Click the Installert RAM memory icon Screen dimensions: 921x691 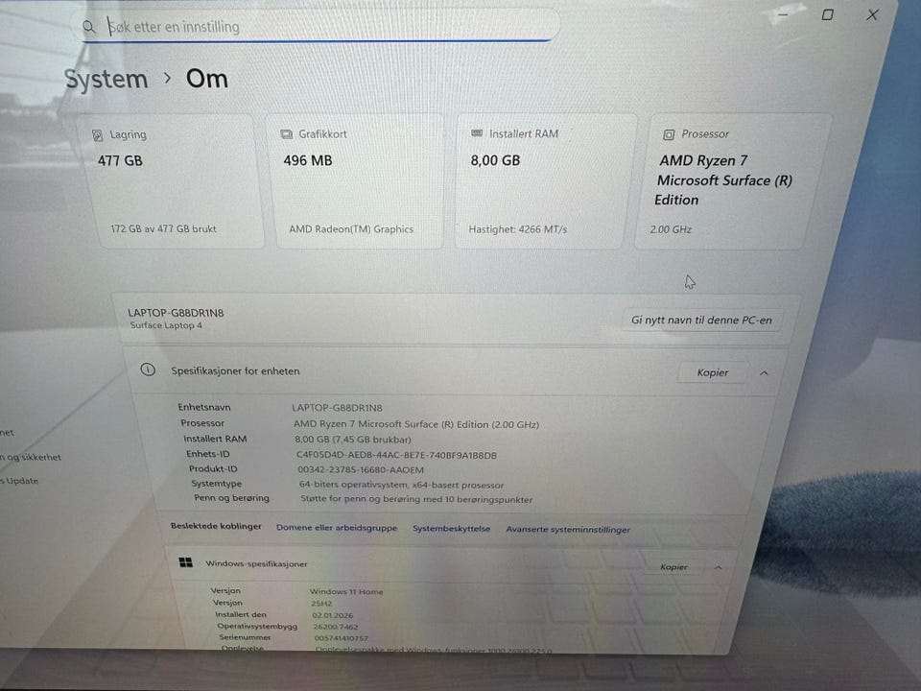point(477,134)
